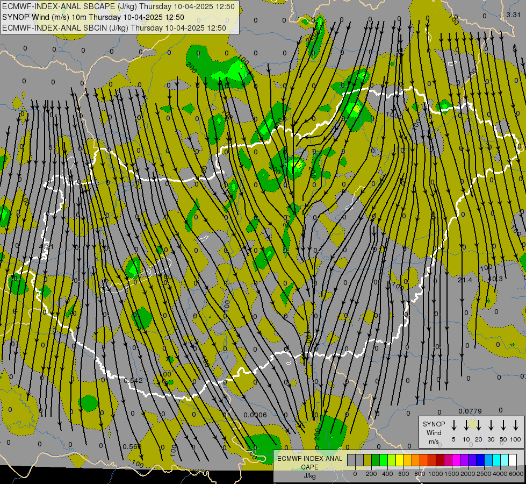Click the 2000 tick label on CAPE legend
The height and width of the screenshot is (484, 526).
tap(468, 474)
